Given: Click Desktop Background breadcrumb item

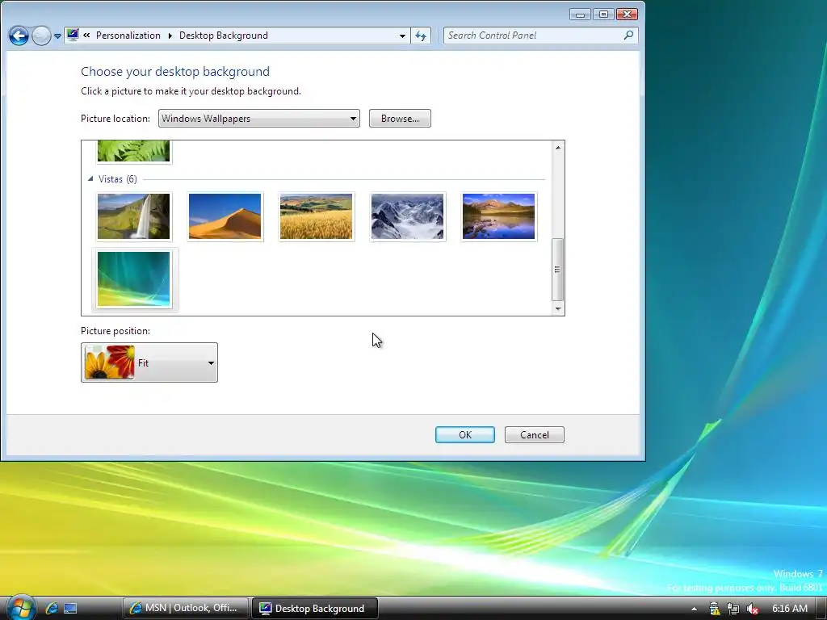Looking at the screenshot, I should pyautogui.click(x=224, y=36).
